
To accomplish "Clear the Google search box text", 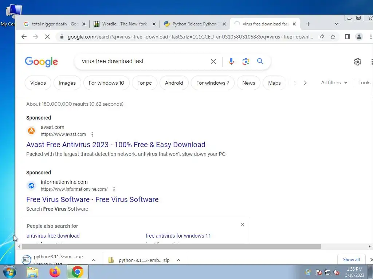I will coord(213,61).
